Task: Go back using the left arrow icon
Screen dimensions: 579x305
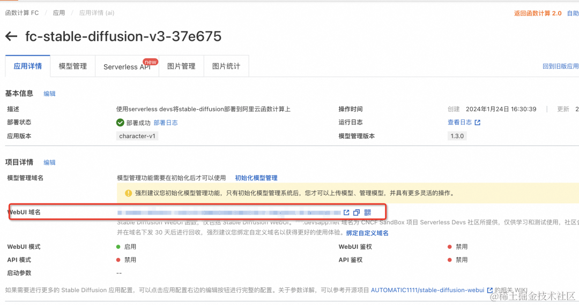Action: click(x=11, y=36)
